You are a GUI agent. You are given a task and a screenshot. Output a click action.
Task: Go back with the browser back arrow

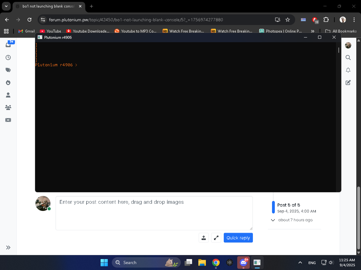tap(7, 20)
